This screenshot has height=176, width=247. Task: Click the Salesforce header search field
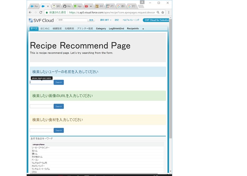point(72,20)
